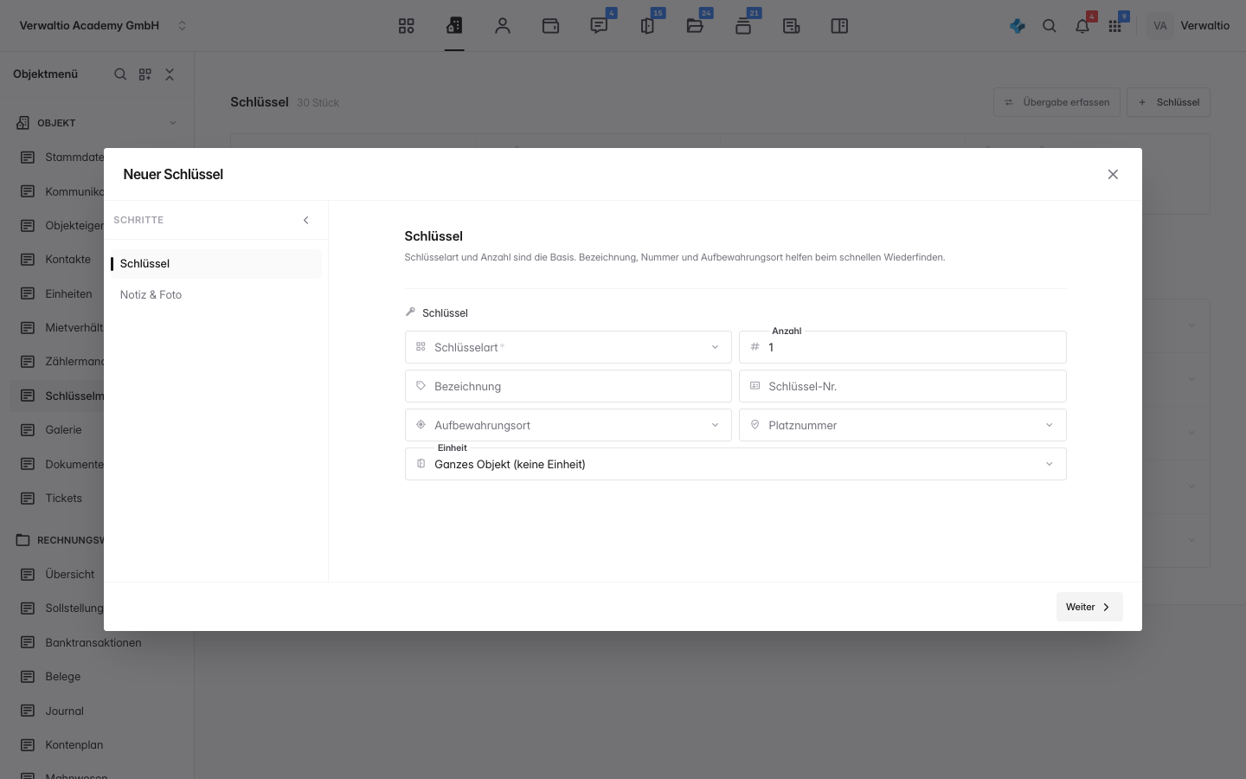1246x779 pixels.
Task: Collapse the SCHRITTE steps panel
Action: [x=305, y=220]
